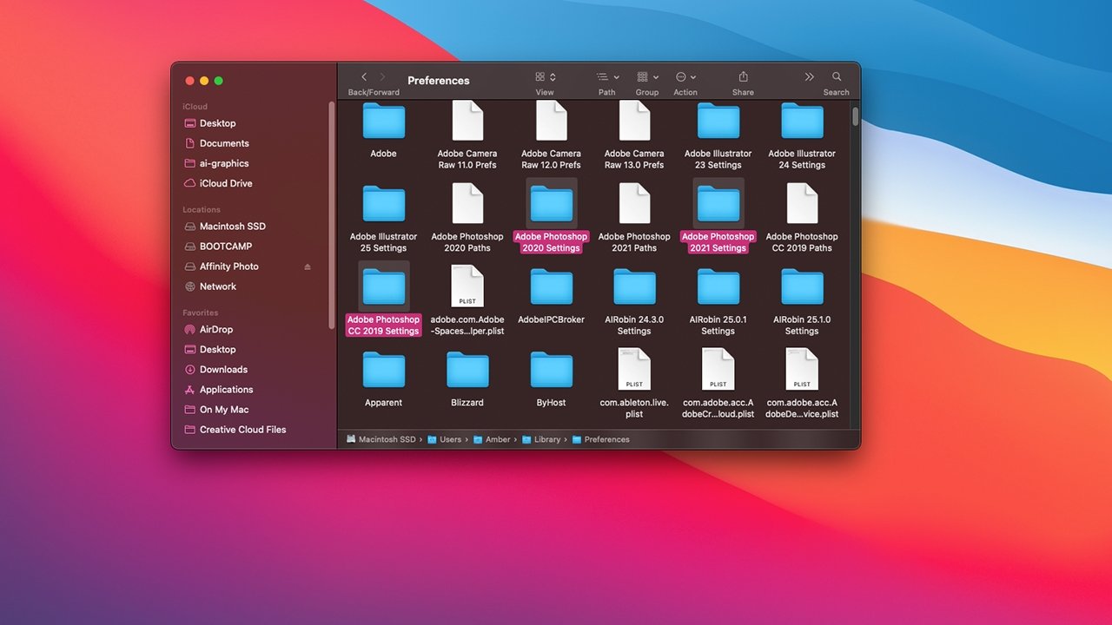Expand the Path dropdown menu

click(607, 77)
